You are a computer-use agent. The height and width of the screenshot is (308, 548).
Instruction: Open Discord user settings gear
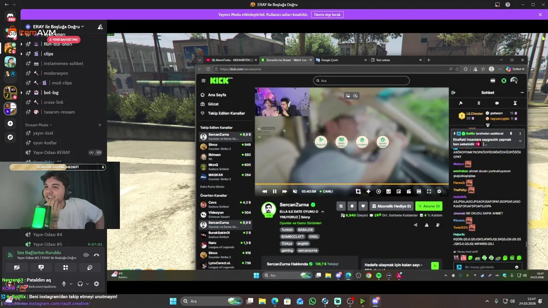96,284
